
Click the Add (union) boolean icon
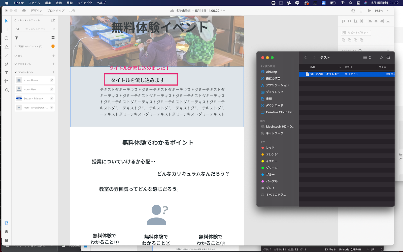coord(343,40)
